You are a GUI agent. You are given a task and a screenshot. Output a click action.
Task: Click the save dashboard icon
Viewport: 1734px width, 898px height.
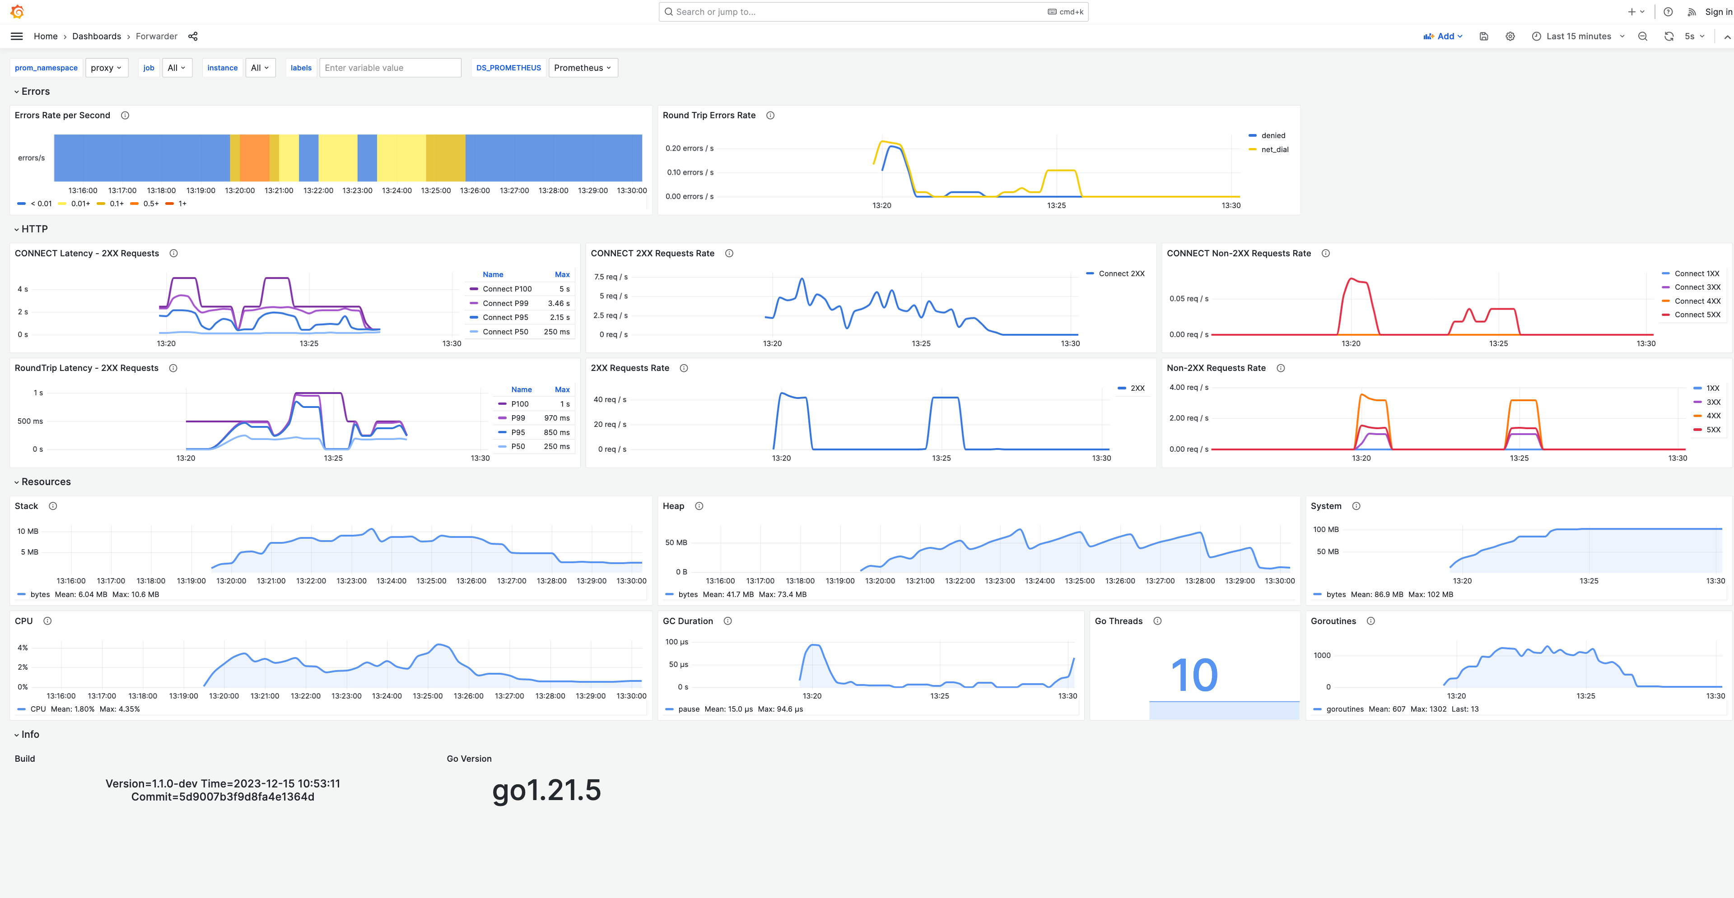point(1483,36)
